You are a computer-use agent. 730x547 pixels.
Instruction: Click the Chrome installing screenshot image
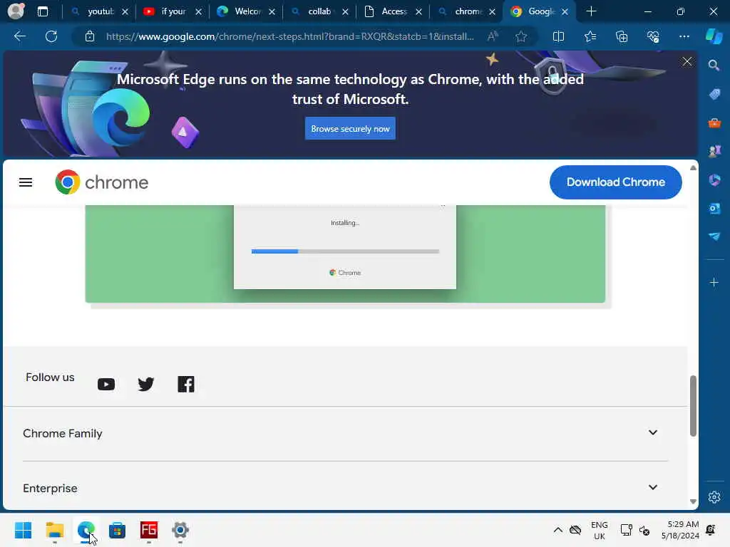coord(345,254)
